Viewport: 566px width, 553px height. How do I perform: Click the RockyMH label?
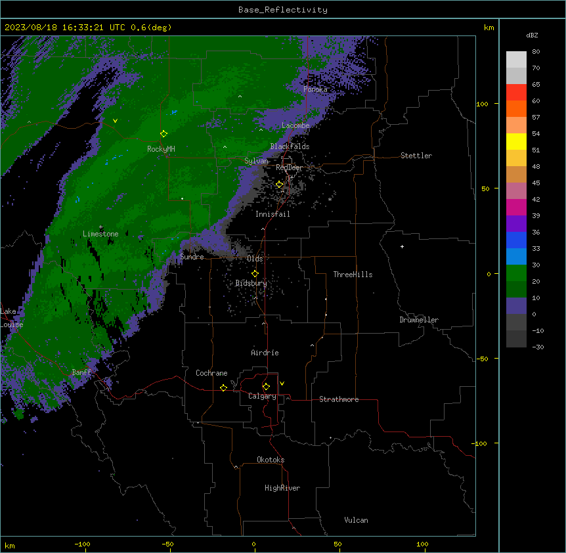pos(161,149)
